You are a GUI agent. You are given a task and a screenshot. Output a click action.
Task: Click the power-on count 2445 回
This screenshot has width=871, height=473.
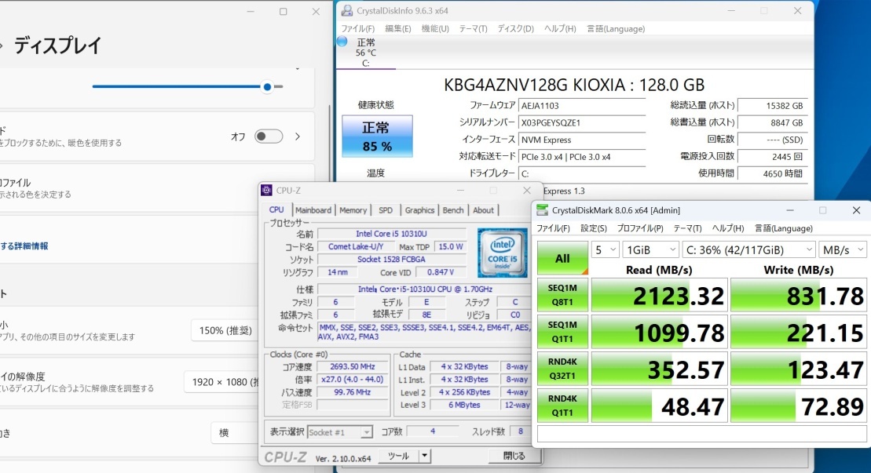(773, 157)
